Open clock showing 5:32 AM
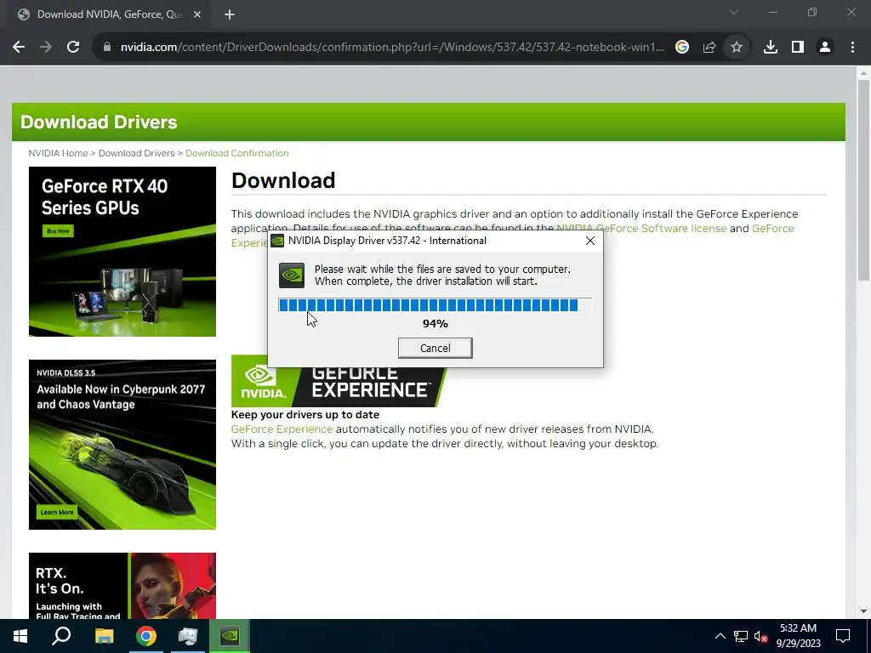The height and width of the screenshot is (653, 871). 798,636
